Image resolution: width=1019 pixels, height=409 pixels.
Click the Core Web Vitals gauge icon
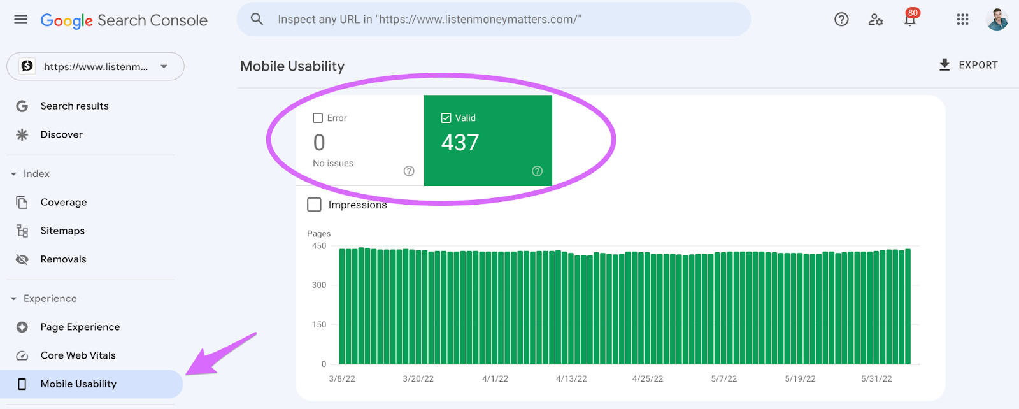tap(22, 355)
